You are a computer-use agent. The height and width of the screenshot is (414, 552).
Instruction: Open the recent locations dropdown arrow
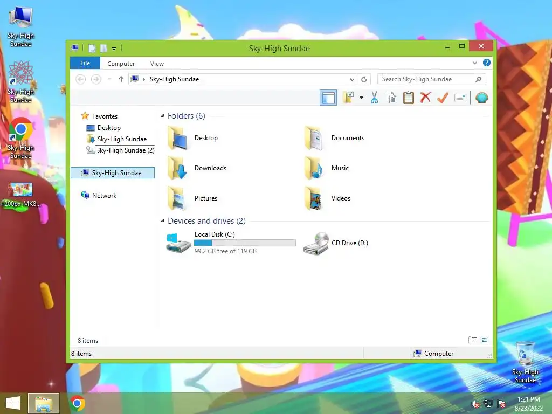click(x=109, y=79)
